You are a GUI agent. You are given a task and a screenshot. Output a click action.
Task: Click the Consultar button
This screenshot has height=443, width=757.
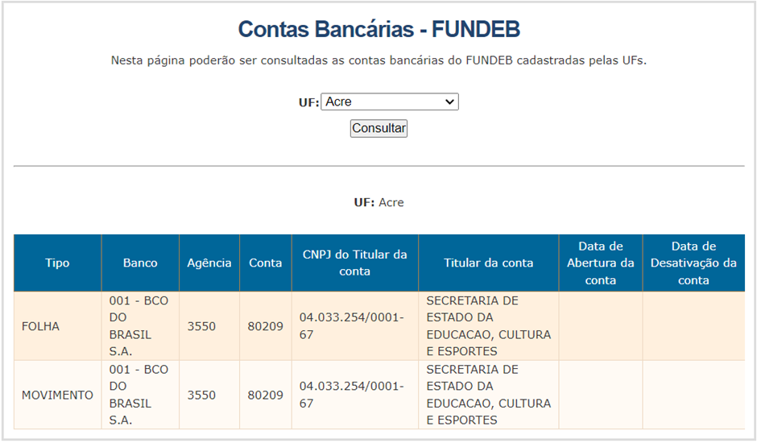coord(379,129)
